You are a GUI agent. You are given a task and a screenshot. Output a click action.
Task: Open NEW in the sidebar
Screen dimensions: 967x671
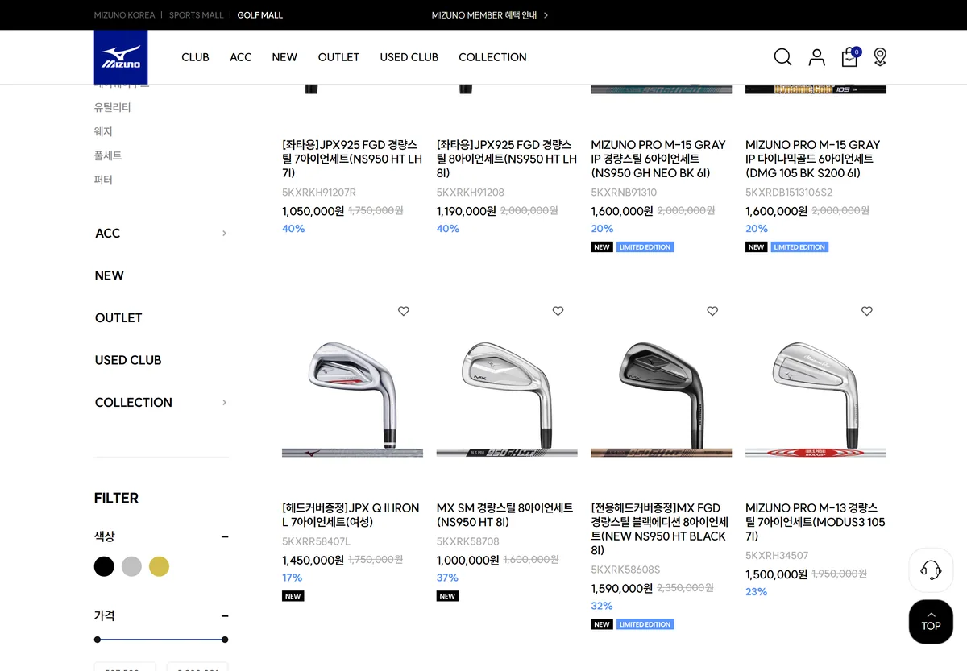110,275
